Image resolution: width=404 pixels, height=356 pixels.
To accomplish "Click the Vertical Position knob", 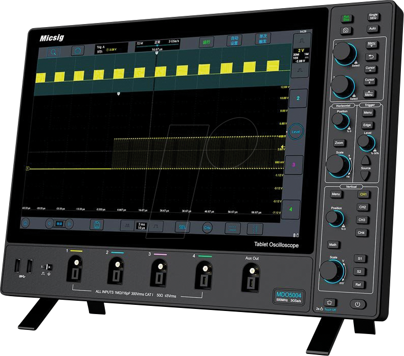I will tap(333, 217).
